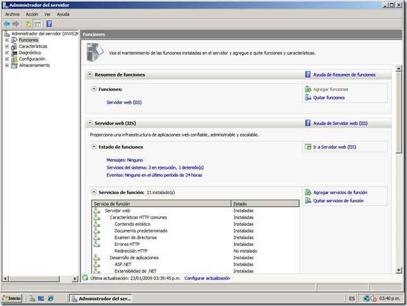Click the installed icon next to Servidor web row
Screen dimensions: 407x306
(x=97, y=211)
